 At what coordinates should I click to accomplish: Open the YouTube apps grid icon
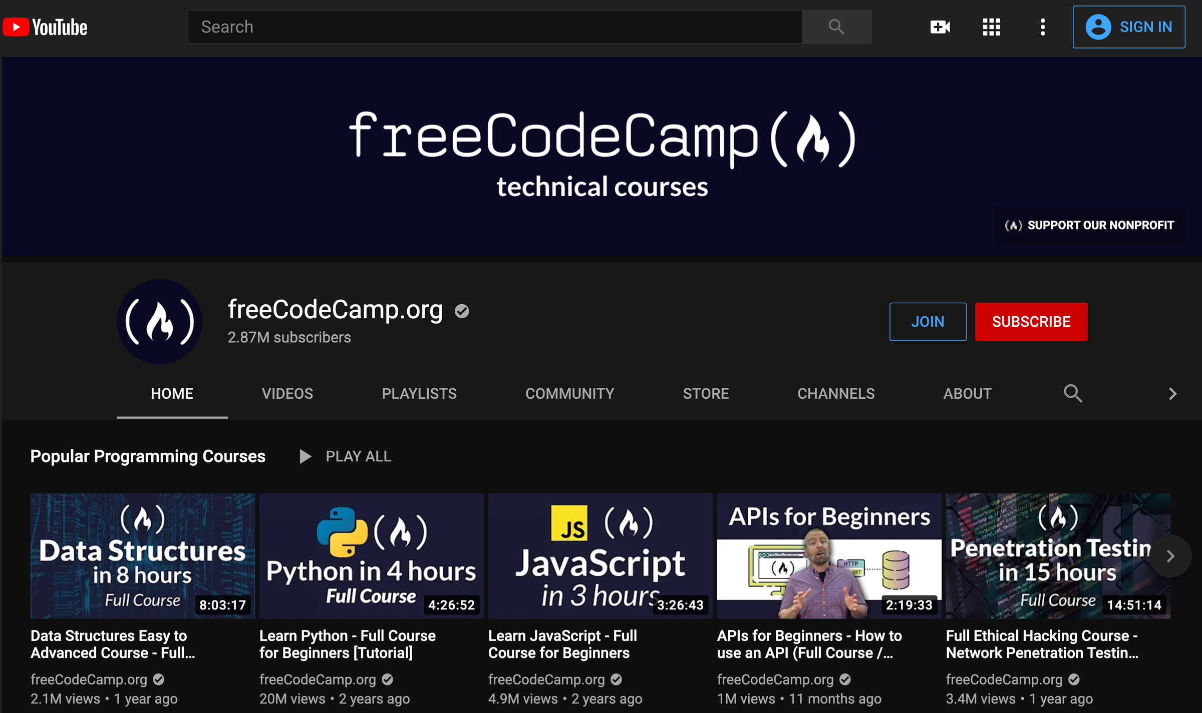pos(991,27)
